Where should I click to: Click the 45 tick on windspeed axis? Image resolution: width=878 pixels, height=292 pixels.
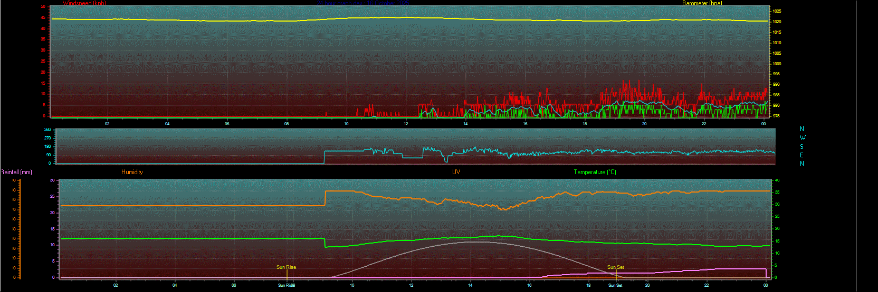pos(43,18)
